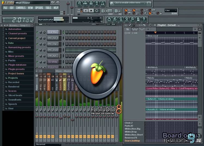204x146 pixels.
Task: Click the scissors one-click recording icon
Action: click(126, 20)
